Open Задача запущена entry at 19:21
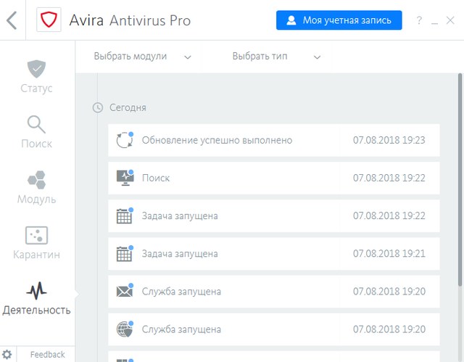Viewport: 464px width, 362px height. pos(274,254)
